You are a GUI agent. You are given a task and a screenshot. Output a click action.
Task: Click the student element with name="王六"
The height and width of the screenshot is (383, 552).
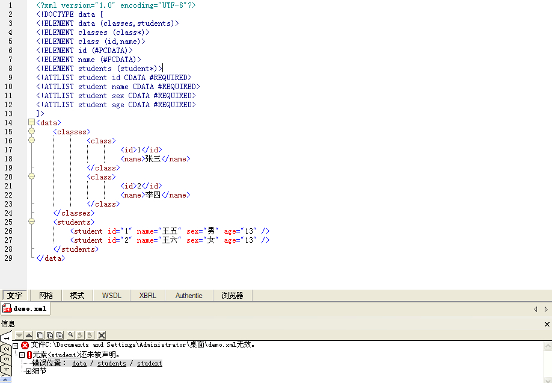(x=170, y=240)
